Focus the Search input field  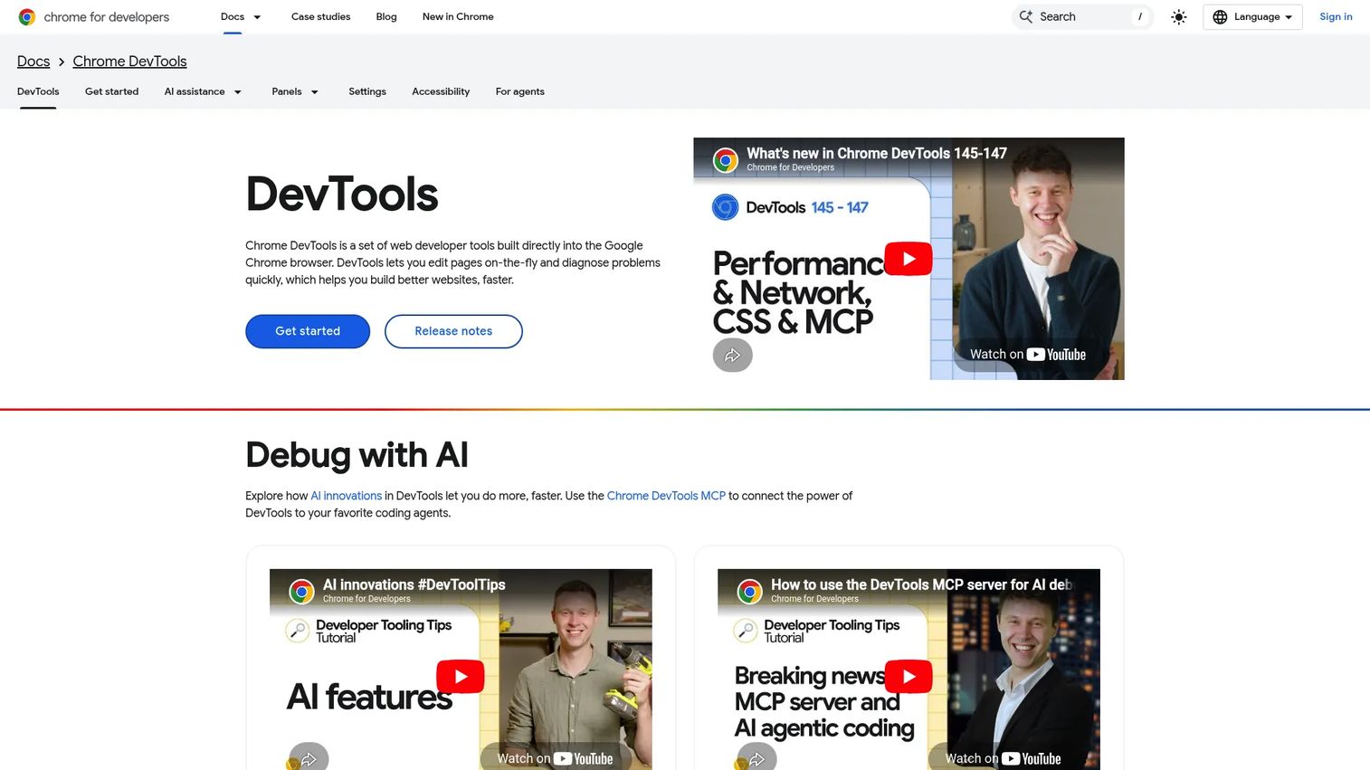[1082, 17]
